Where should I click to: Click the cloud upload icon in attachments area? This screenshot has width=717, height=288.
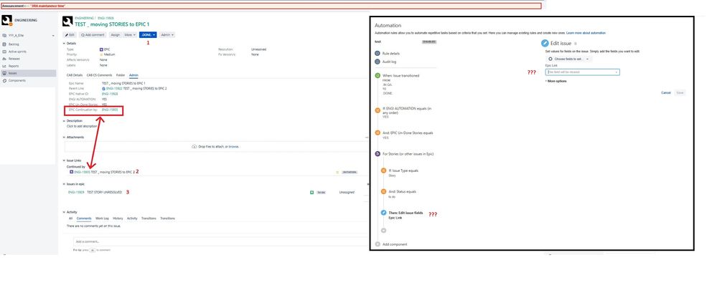(195, 147)
